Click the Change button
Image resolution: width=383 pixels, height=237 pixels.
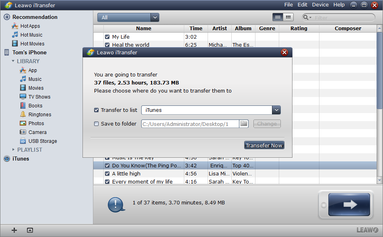[267, 124]
